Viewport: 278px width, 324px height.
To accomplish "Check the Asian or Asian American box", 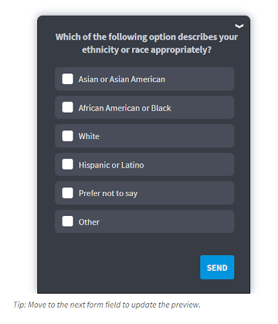I will [68, 79].
